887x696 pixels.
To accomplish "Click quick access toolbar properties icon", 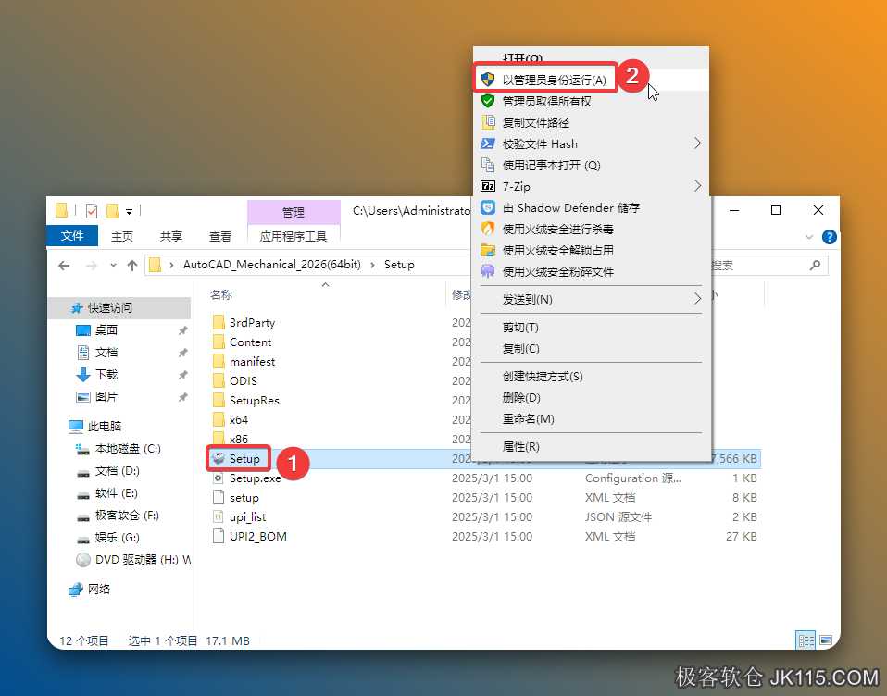I will (x=91, y=211).
